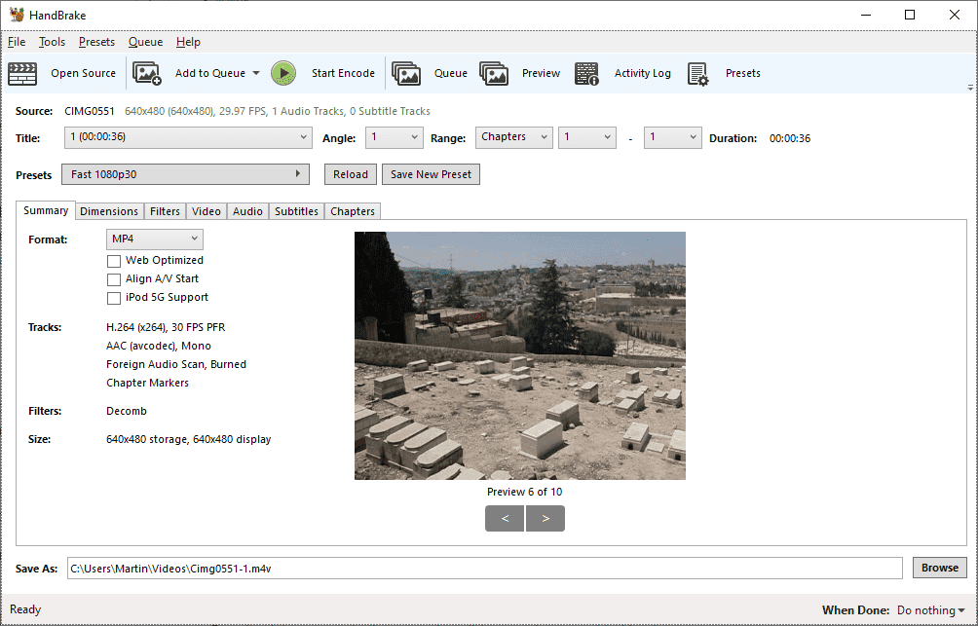Open the Add to Queue dropdown arrow
The image size is (978, 626).
coord(256,74)
